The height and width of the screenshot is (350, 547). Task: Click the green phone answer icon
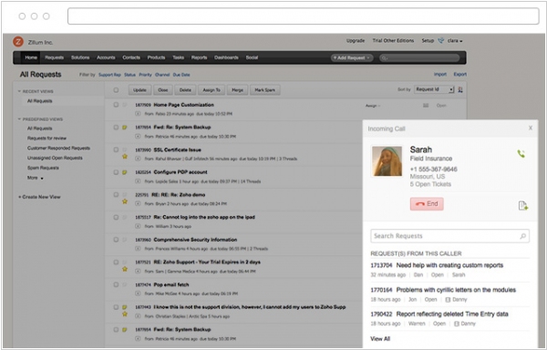[521, 154]
